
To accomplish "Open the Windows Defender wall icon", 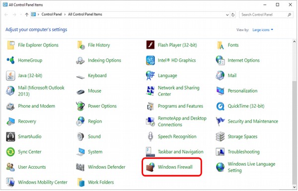I will pyautogui.click(x=80, y=167).
